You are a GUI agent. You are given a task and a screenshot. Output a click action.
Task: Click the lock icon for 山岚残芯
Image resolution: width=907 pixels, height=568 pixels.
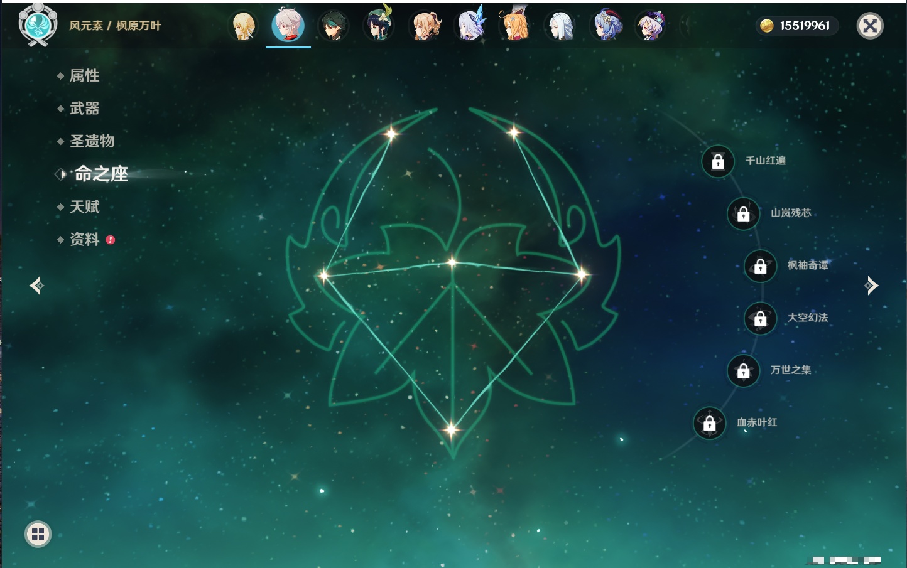[x=744, y=214]
